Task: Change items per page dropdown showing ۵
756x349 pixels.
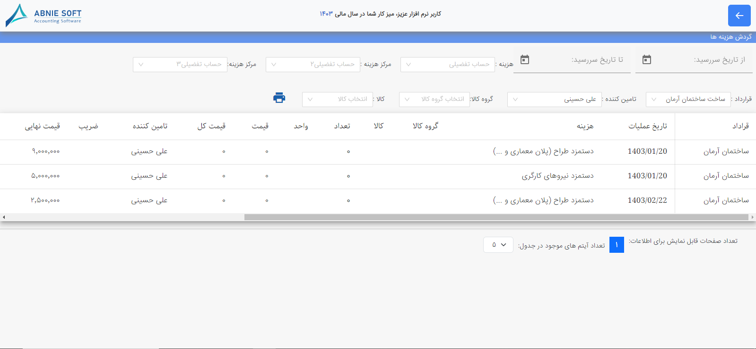Action: (x=498, y=245)
